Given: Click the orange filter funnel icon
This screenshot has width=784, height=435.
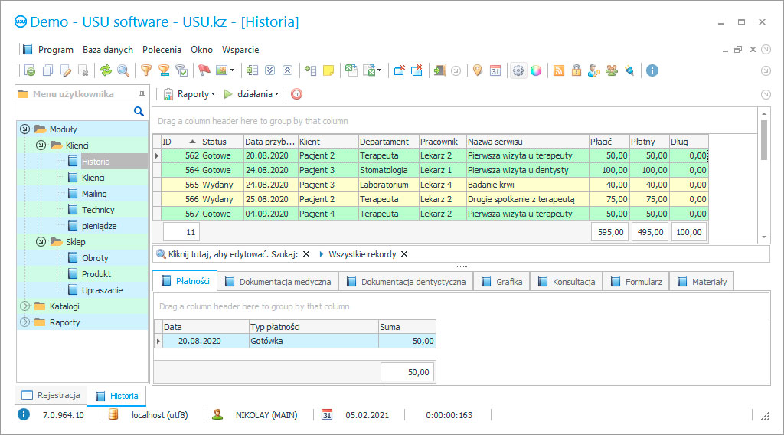Looking at the screenshot, I should click(x=145, y=70).
